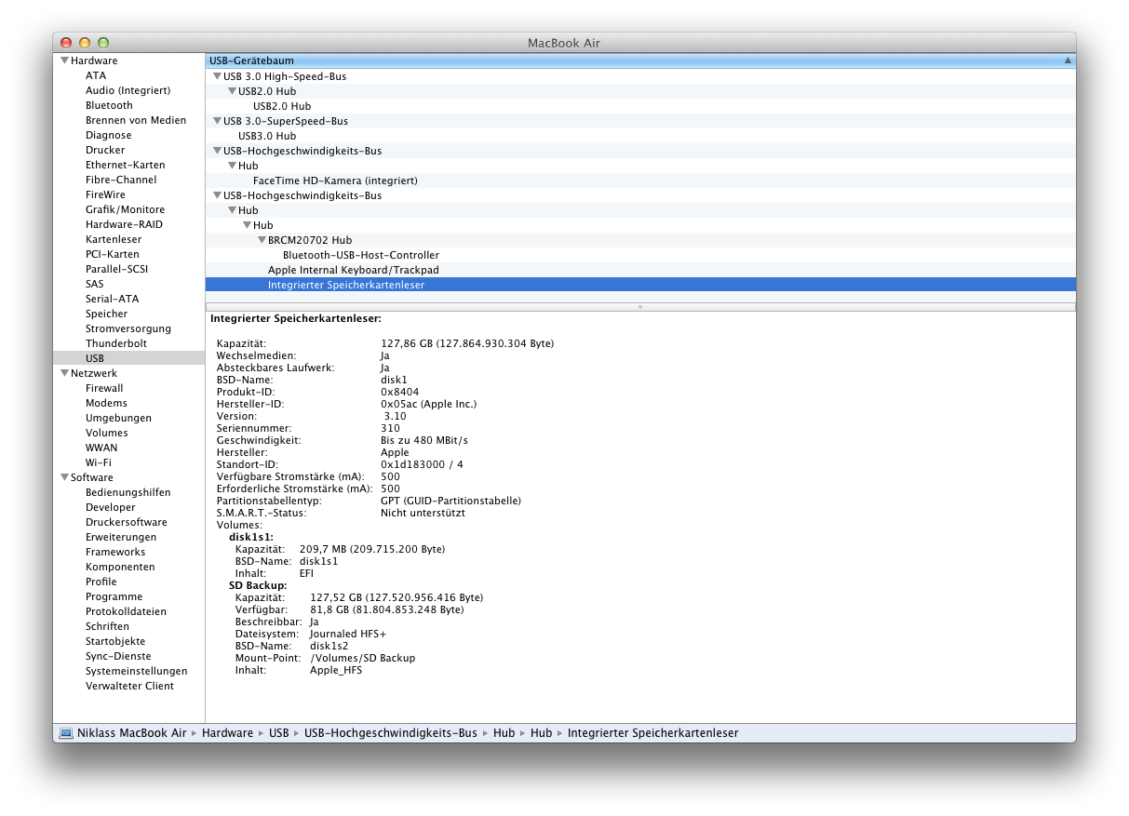Screen dimensions: 1129x816
Task: Collapse the USB 3.0 High-Speed-Bus triangle
Action: 217,76
